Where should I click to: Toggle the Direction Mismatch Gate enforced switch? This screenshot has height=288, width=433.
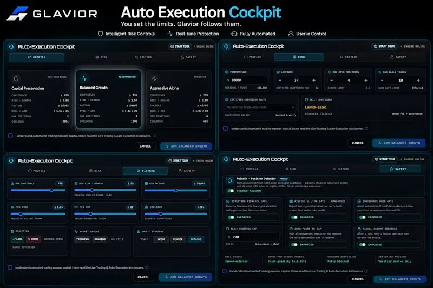(x=231, y=217)
